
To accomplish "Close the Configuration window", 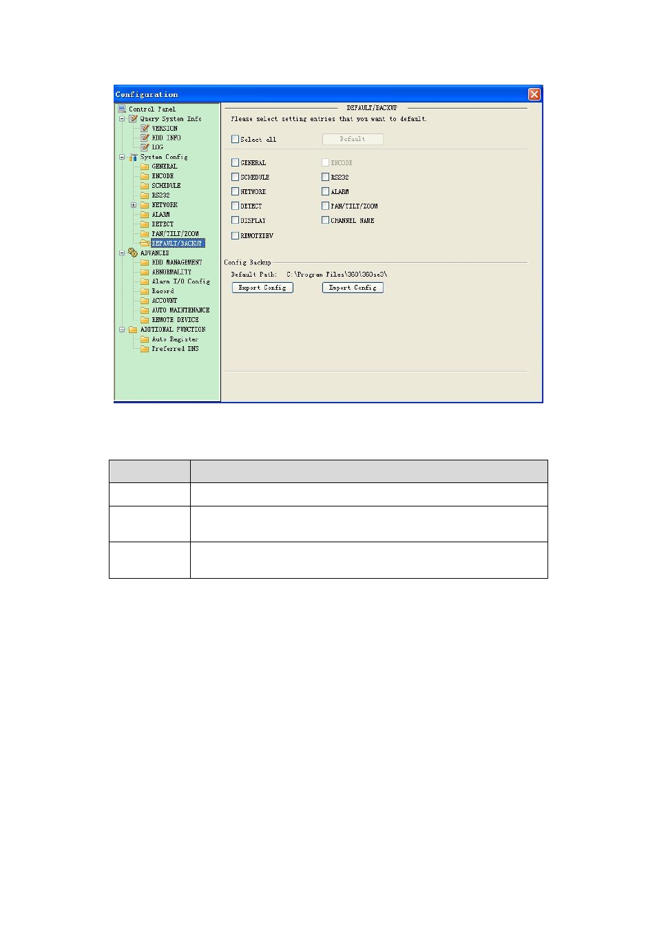I will point(534,94).
